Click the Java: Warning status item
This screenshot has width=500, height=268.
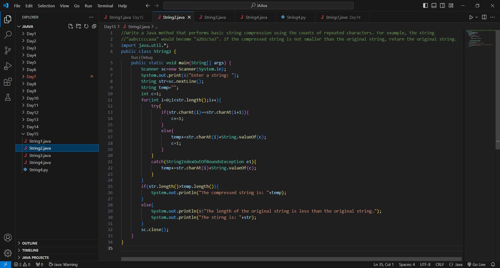[63, 264]
